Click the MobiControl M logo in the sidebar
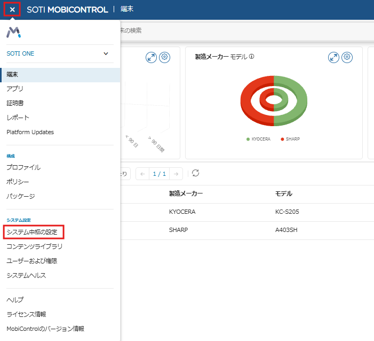The width and height of the screenshot is (374, 341). click(x=13, y=33)
